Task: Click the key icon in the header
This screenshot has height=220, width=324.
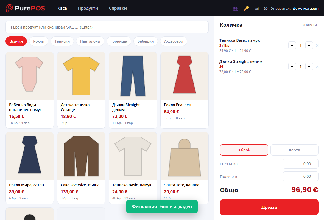Action: coord(246,9)
